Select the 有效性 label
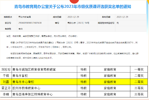Image resolution: width=149 pixels, height=100 pixels. click(x=8, y=29)
